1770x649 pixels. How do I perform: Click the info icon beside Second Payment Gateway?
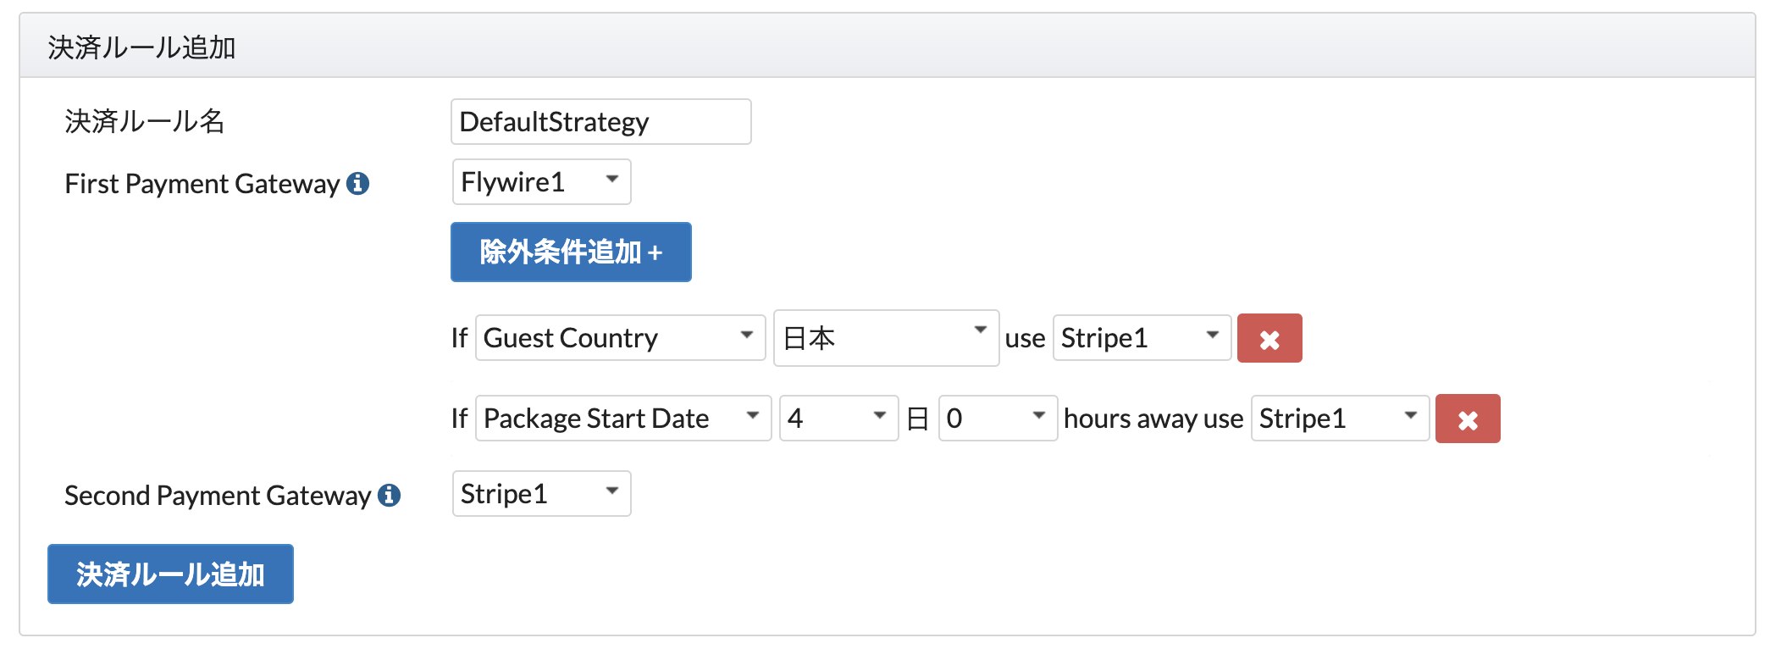(390, 495)
